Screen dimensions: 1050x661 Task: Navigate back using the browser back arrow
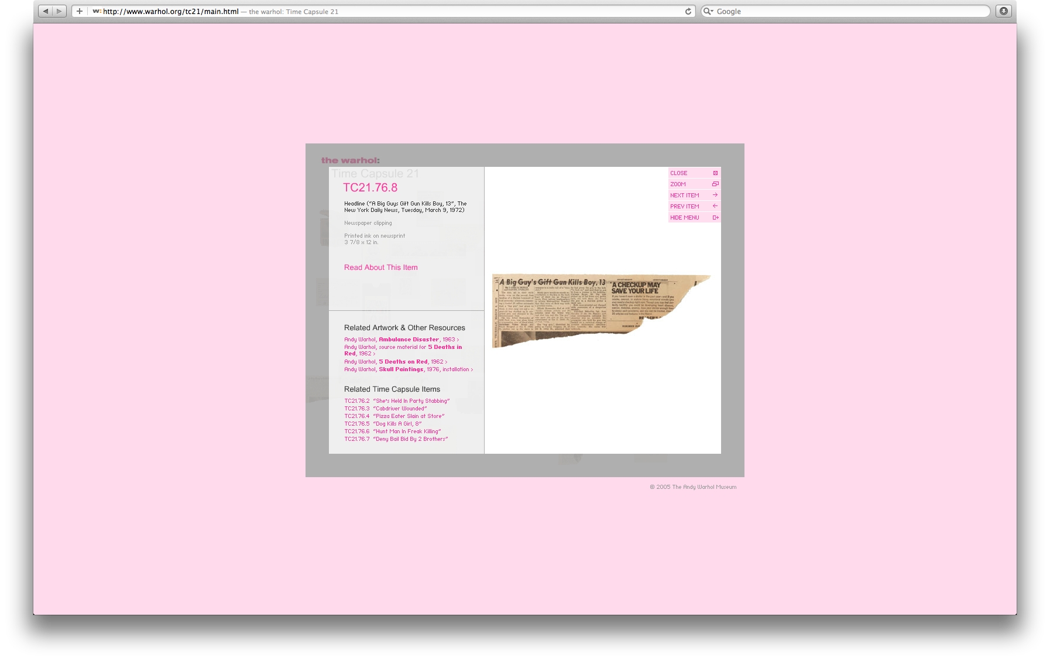point(45,11)
